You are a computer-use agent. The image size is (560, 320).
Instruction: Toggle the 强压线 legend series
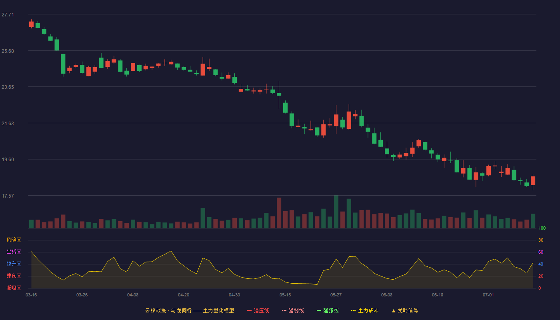point(258,310)
